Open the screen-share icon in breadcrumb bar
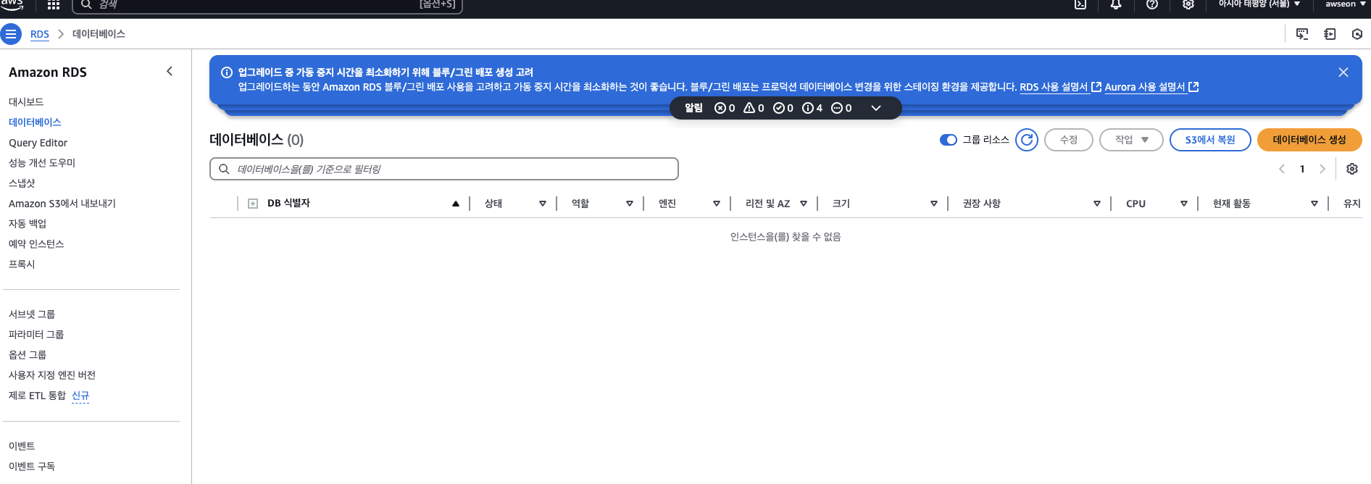Screen dimensions: 1371x484 tap(1302, 34)
